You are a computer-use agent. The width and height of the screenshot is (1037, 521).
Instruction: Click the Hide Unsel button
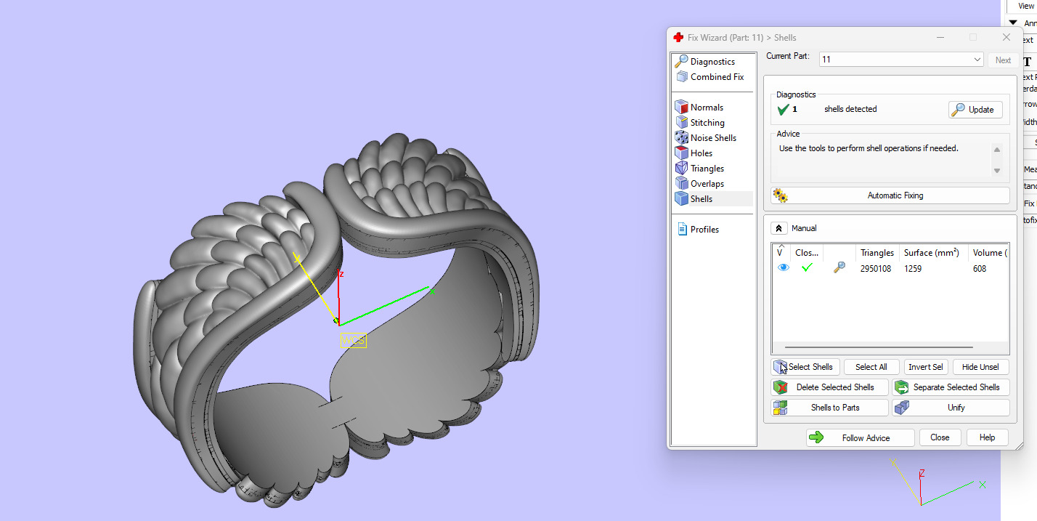click(x=980, y=367)
